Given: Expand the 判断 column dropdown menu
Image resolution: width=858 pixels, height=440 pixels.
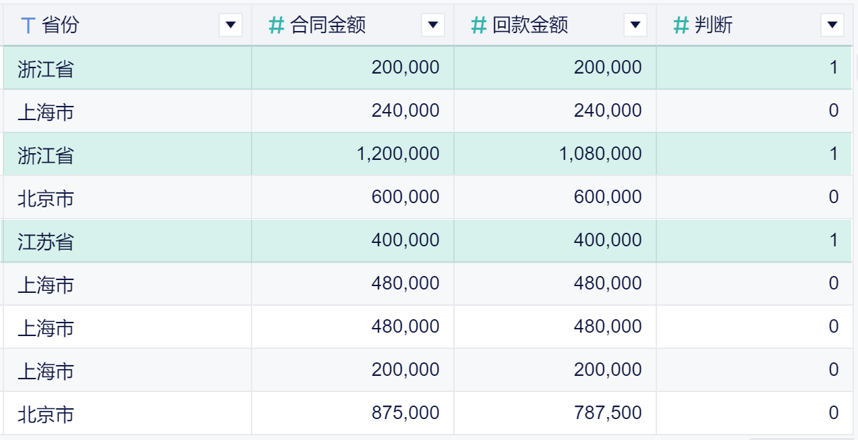Looking at the screenshot, I should pyautogui.click(x=832, y=26).
